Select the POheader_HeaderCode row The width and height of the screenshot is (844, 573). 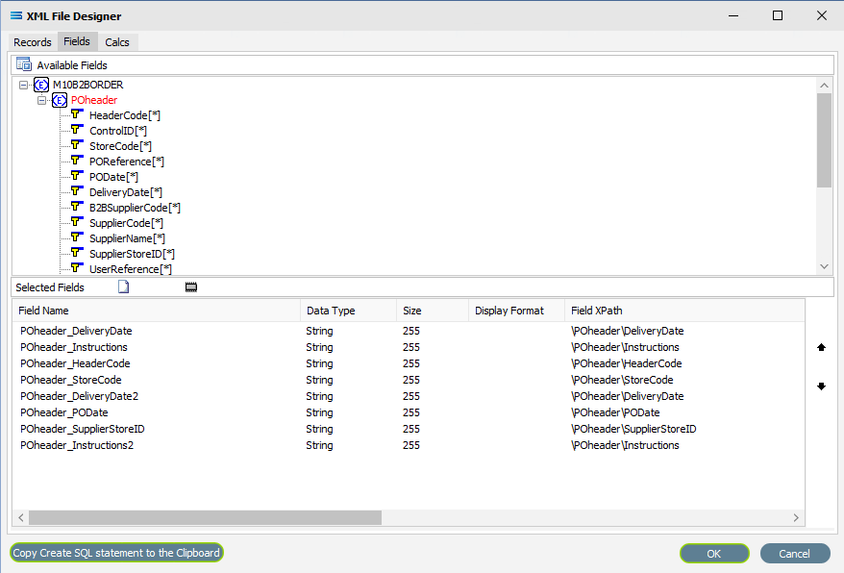pyautogui.click(x=409, y=363)
